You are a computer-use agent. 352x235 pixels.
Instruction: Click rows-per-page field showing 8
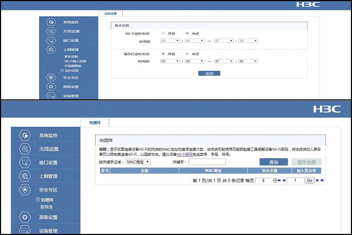coord(263,180)
